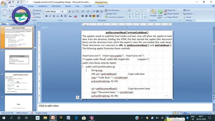Switch to Slide Sorter view from status bar
Image resolution: width=215 pixels, height=121 pixels.
coord(178,113)
